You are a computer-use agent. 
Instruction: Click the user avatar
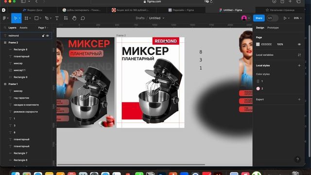tap(244, 18)
